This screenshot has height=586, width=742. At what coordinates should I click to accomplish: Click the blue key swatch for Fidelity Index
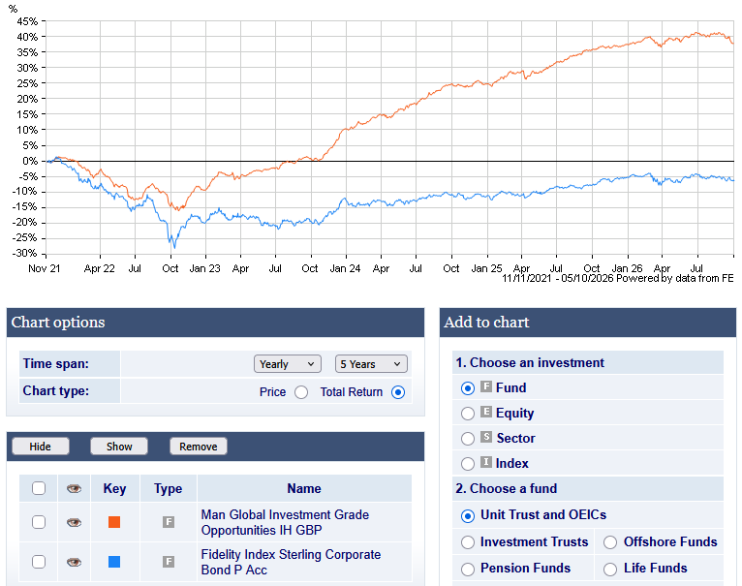tap(114, 562)
